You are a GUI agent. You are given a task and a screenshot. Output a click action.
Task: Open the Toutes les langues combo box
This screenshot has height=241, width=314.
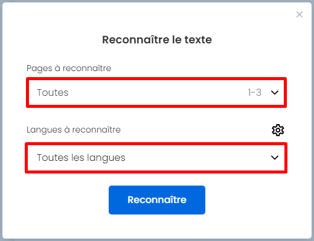point(156,158)
